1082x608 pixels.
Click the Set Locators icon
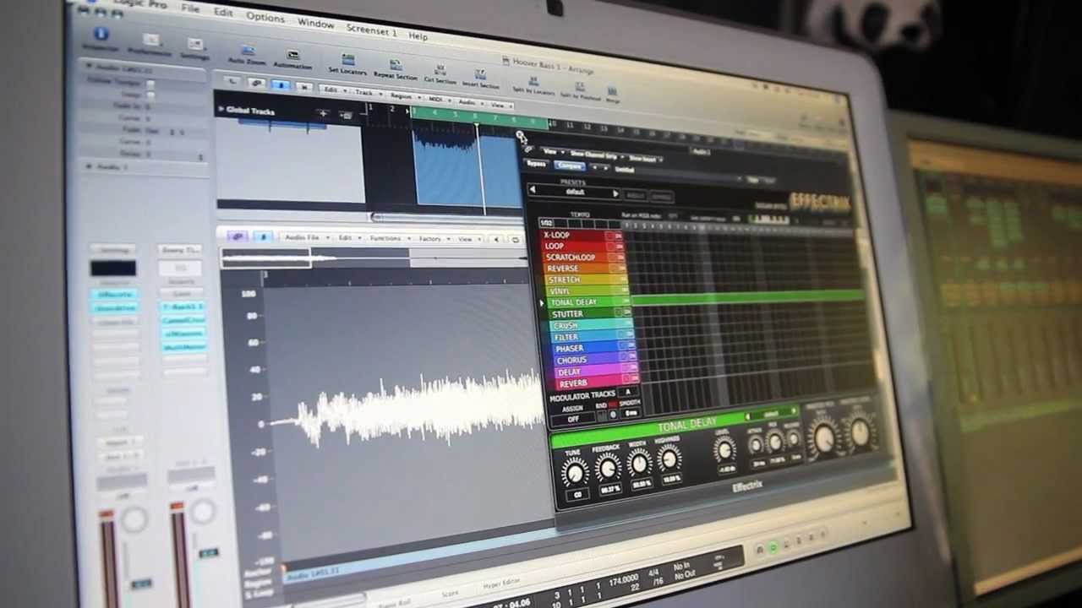[x=348, y=61]
